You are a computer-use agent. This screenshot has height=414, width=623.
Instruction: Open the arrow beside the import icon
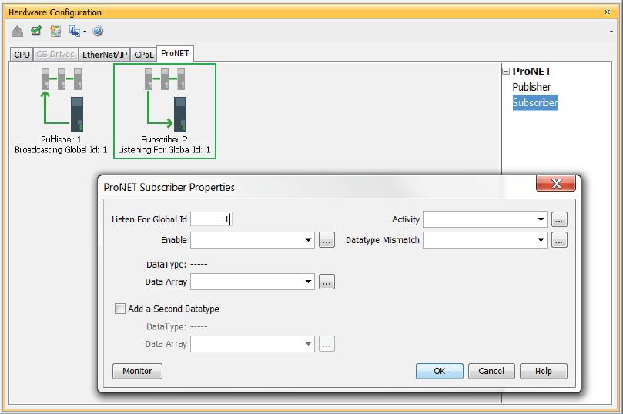(85, 32)
